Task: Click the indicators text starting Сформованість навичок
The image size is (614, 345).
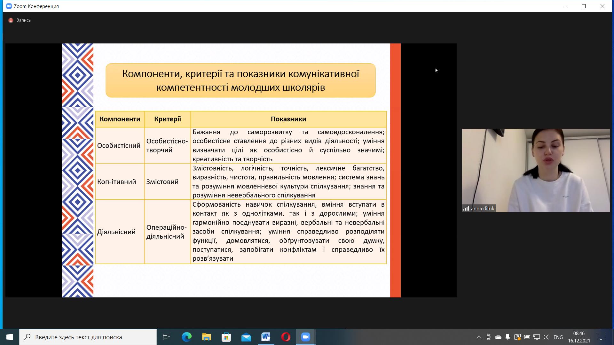Action: click(x=288, y=232)
